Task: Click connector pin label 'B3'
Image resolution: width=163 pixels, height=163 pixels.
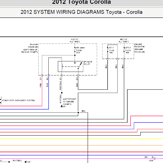Action: pos(60,79)
